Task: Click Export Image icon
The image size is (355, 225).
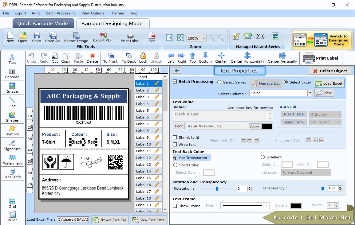Action: tap(76, 37)
